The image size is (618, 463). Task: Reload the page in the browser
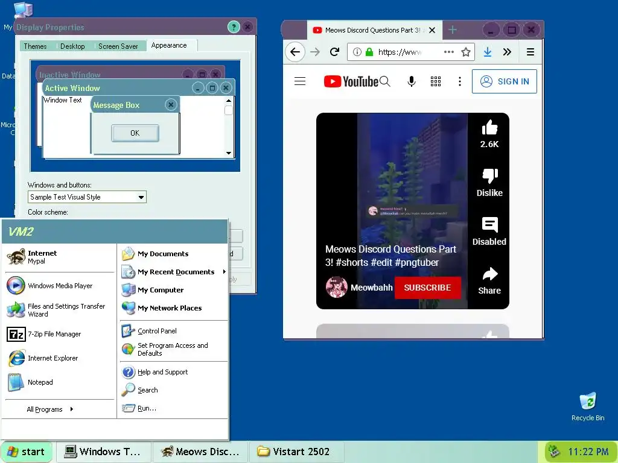point(334,52)
